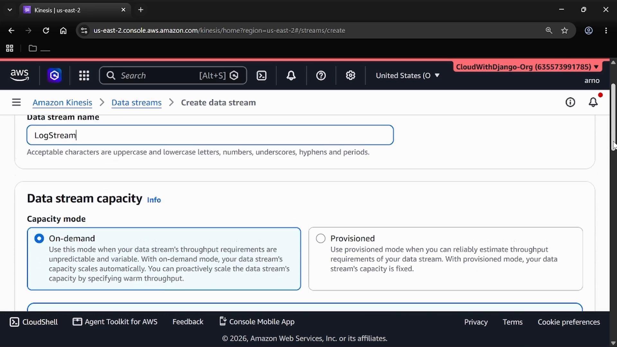Open the Kinesis page notifications bell with red dot

pos(593,102)
